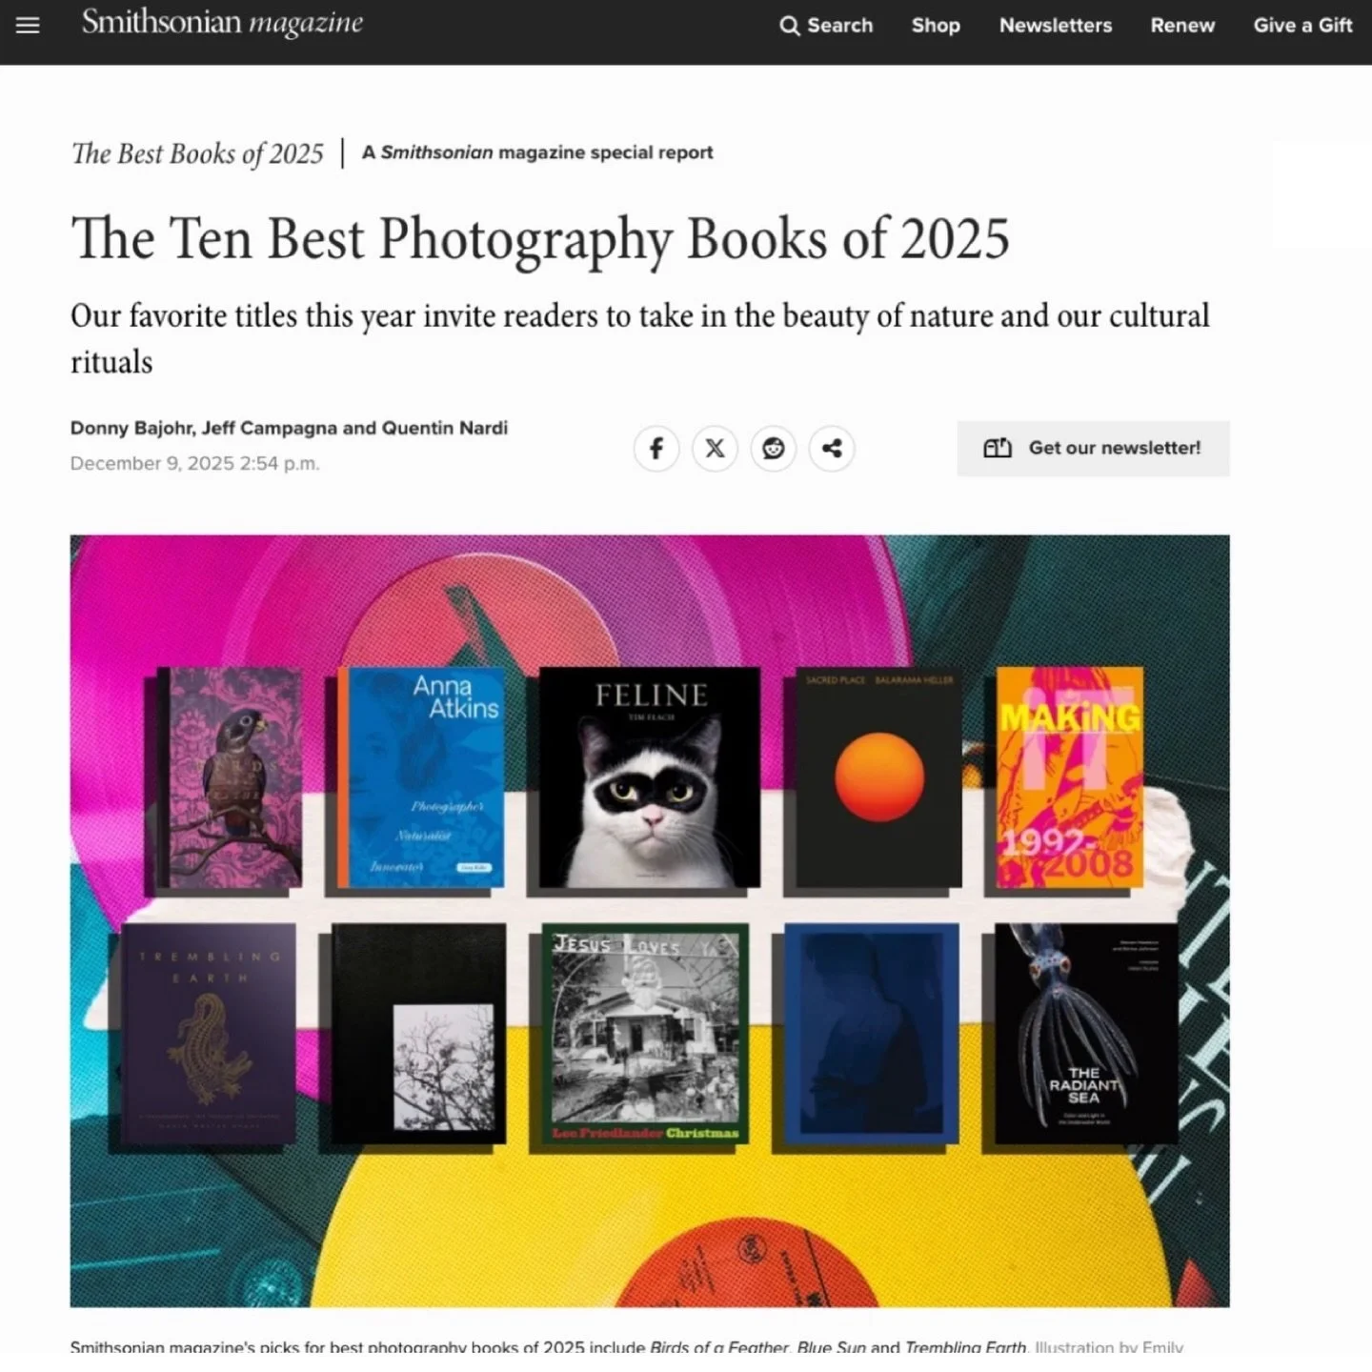This screenshot has height=1372, width=1372.
Task: Click the Get our newsletter! button
Action: [x=1093, y=448]
